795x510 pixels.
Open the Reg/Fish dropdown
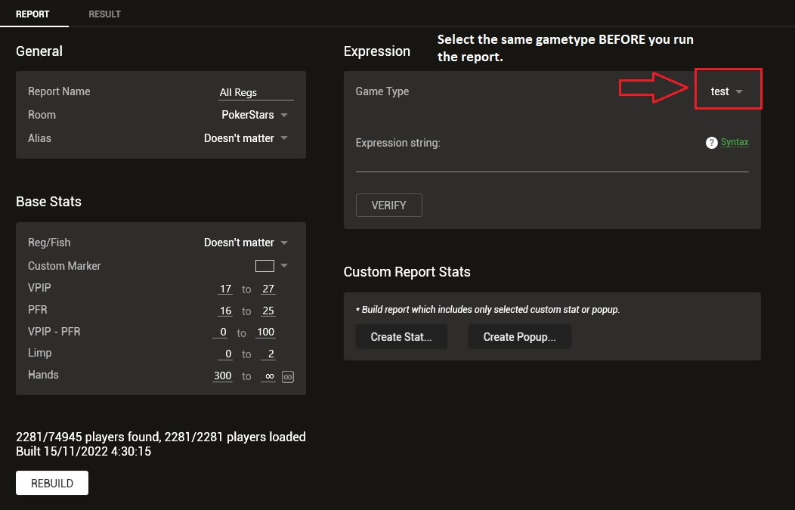246,243
